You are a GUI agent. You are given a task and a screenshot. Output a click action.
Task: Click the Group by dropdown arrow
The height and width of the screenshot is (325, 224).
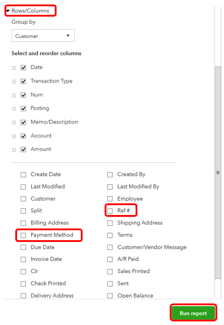68,35
